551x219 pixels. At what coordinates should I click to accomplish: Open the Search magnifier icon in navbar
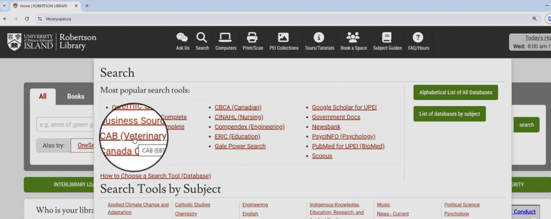pyautogui.click(x=202, y=38)
